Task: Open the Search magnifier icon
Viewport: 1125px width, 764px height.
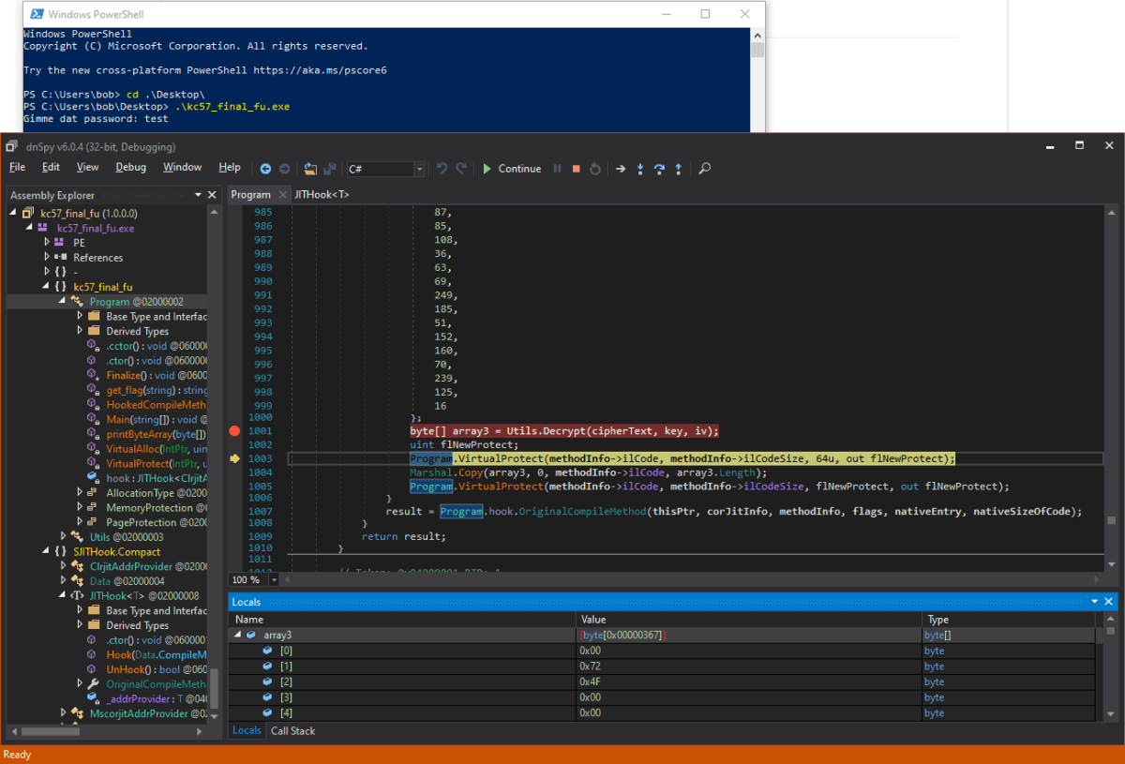Action: pyautogui.click(x=705, y=169)
